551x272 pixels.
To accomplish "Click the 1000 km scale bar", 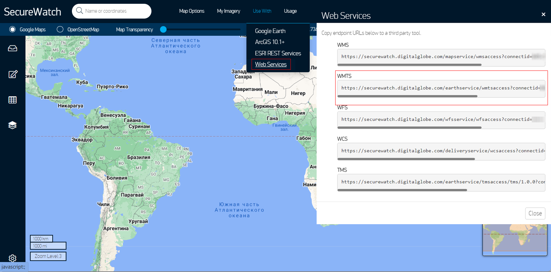I will coord(41,239).
